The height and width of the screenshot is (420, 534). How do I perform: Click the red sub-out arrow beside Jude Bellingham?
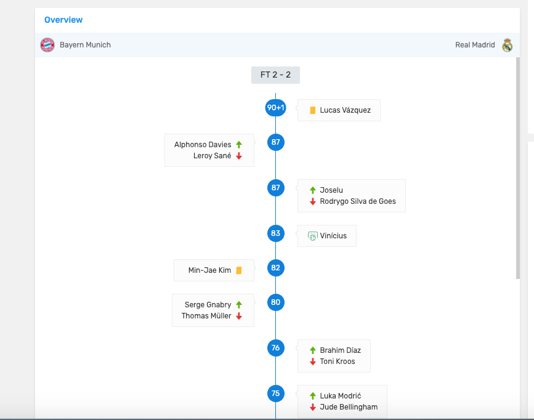coord(313,408)
